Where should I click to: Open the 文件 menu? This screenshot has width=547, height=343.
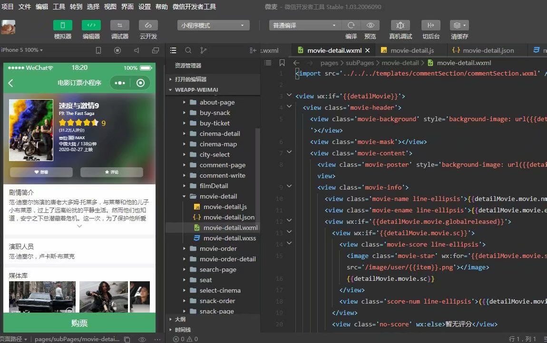(x=24, y=7)
